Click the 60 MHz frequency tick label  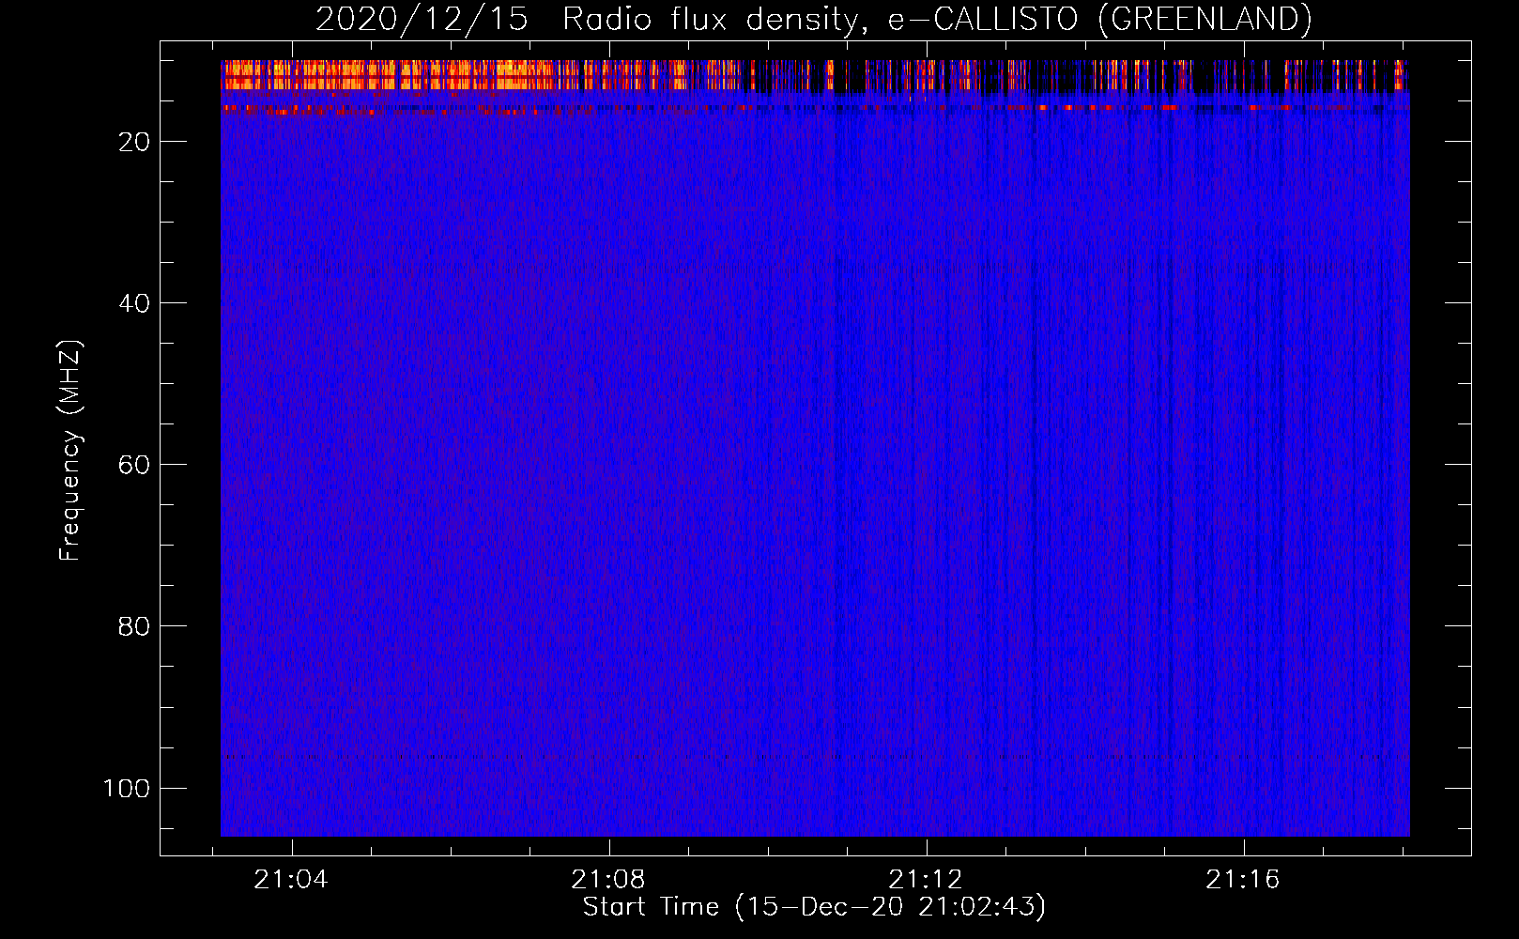[x=134, y=465]
